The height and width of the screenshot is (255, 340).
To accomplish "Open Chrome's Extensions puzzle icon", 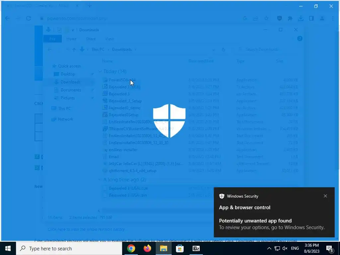I will point(290,19).
